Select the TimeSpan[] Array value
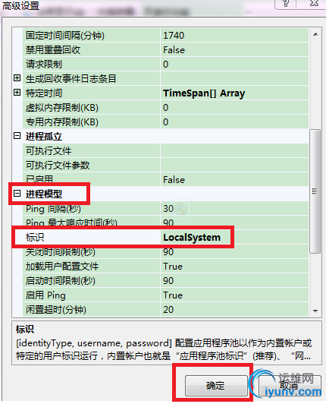The height and width of the screenshot is (404, 326). tap(234, 93)
